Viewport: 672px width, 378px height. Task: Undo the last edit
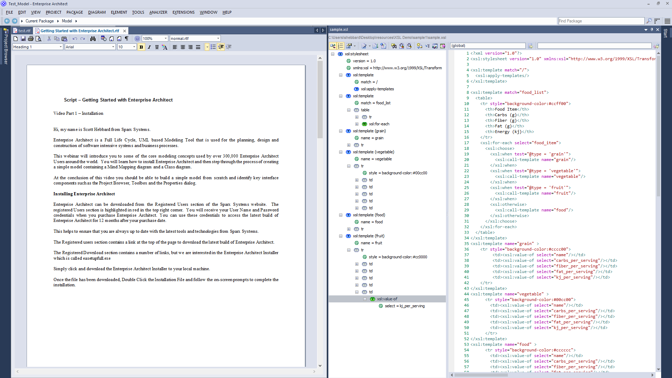pos(75,38)
